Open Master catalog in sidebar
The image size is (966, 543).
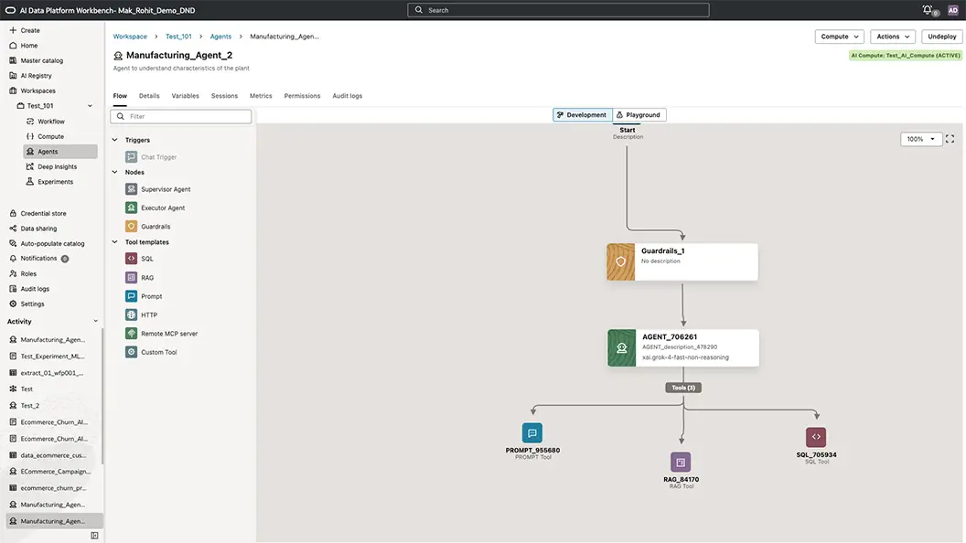tap(41, 60)
